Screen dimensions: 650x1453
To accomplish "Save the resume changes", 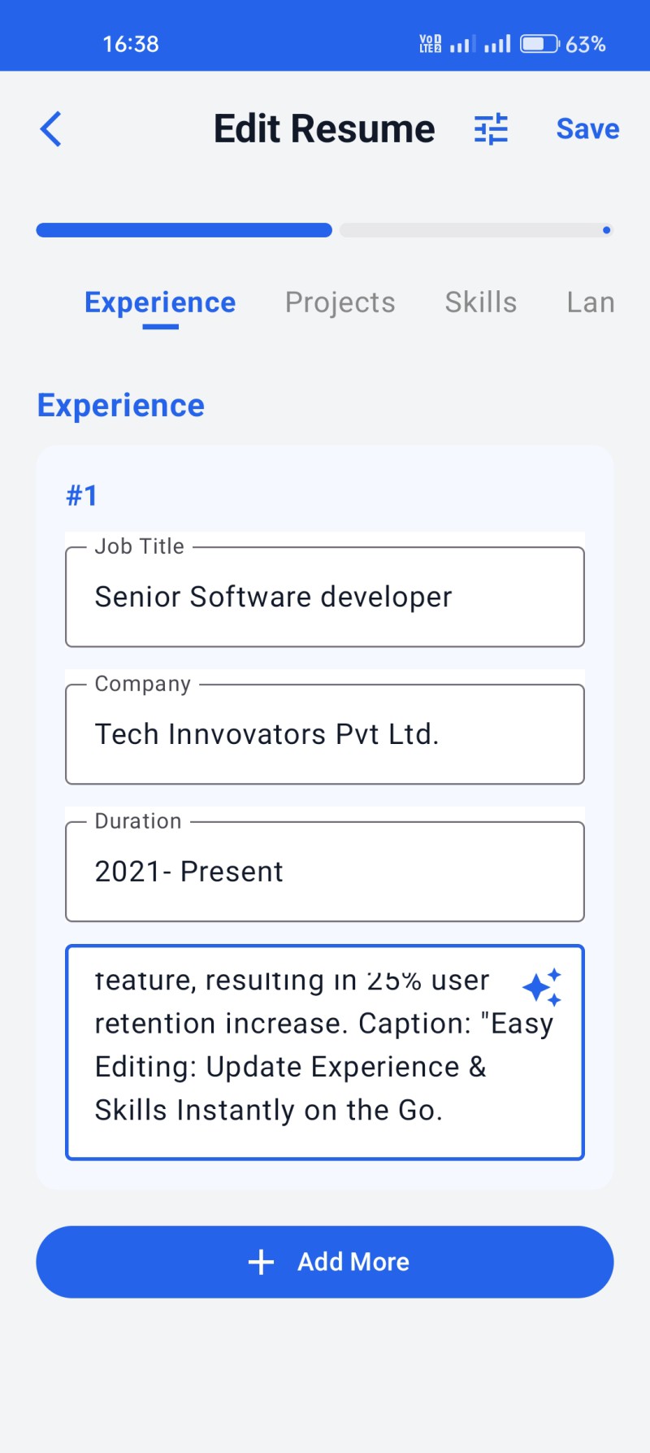I will [587, 129].
